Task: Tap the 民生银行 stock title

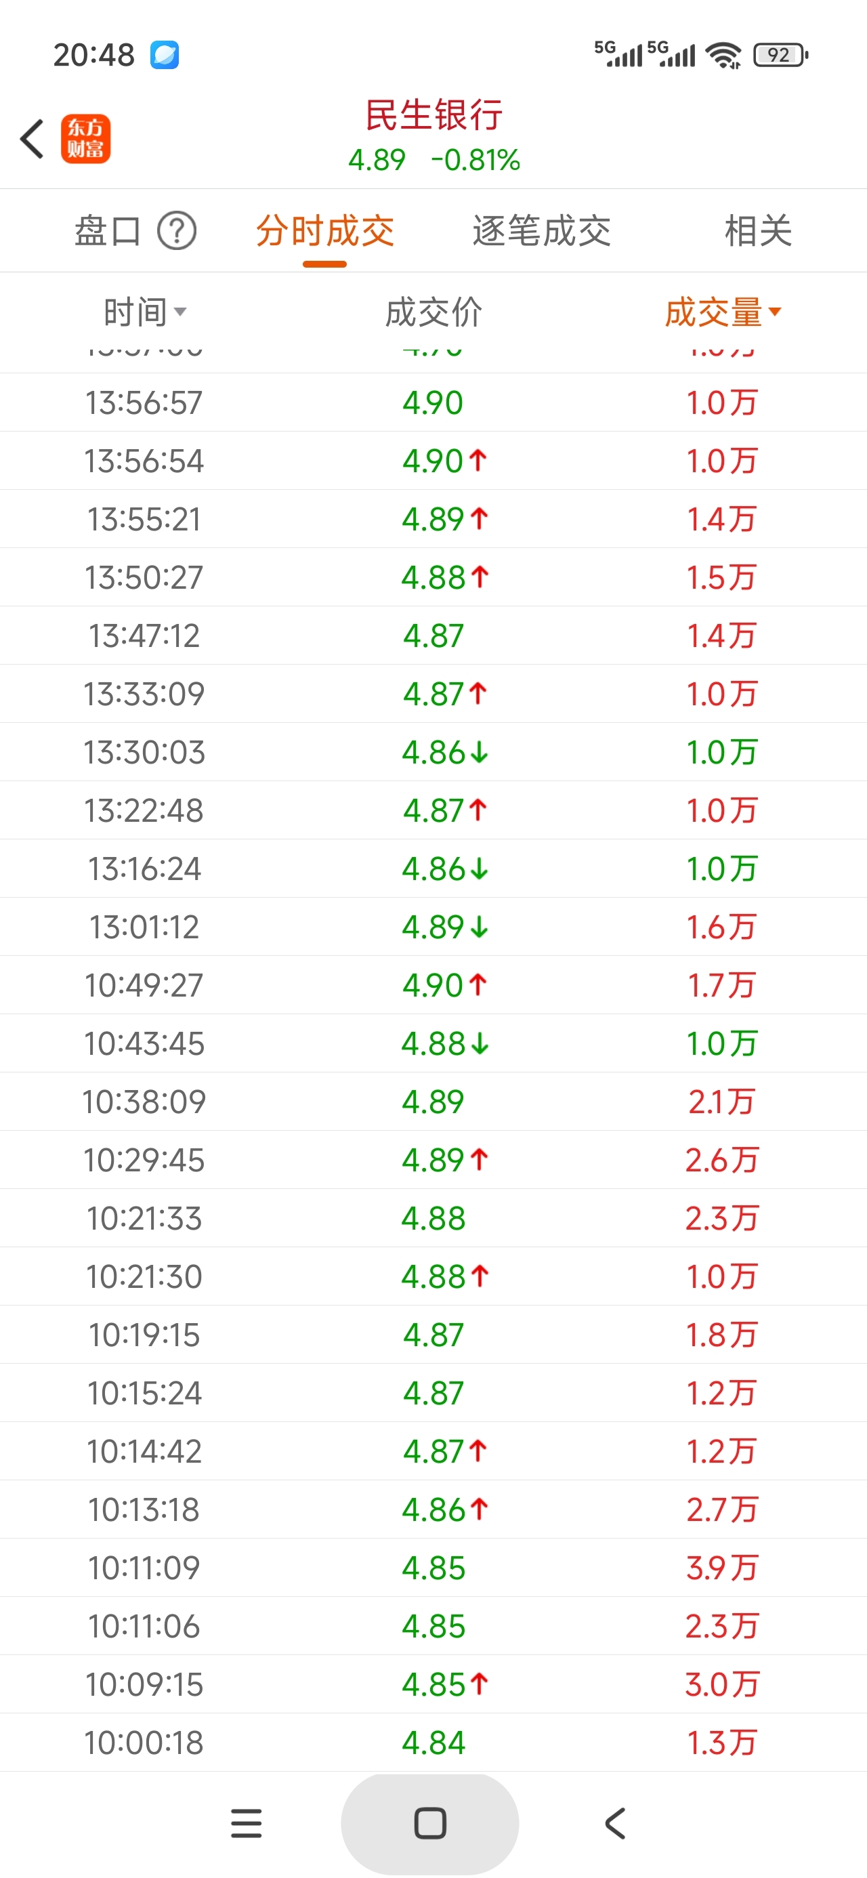Action: coord(434,115)
